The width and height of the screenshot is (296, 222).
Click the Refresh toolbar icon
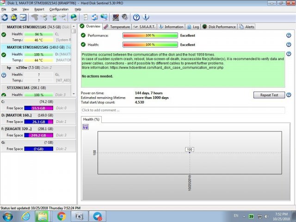(5, 18)
